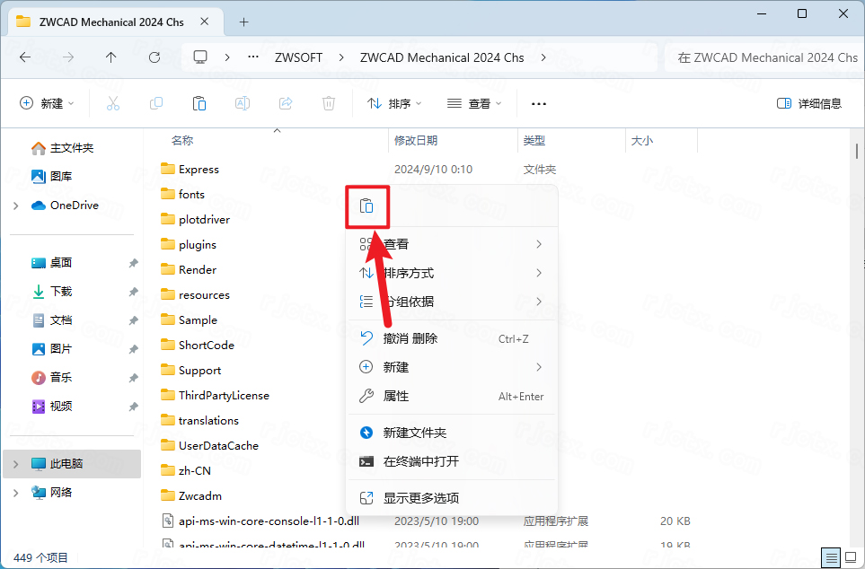Image resolution: width=865 pixels, height=569 pixels.
Task: Open a new tab with plus icon
Action: (243, 22)
